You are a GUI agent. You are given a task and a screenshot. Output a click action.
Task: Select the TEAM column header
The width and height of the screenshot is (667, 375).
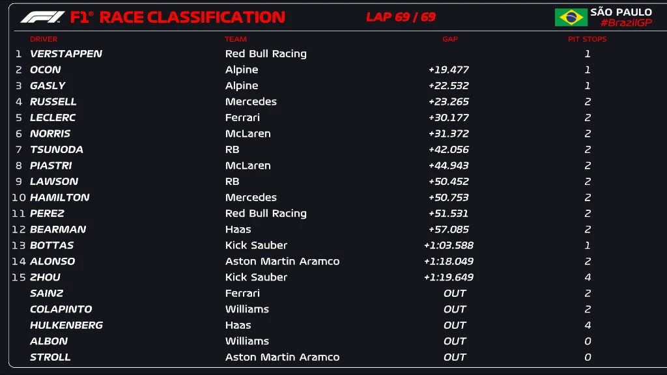click(236, 39)
